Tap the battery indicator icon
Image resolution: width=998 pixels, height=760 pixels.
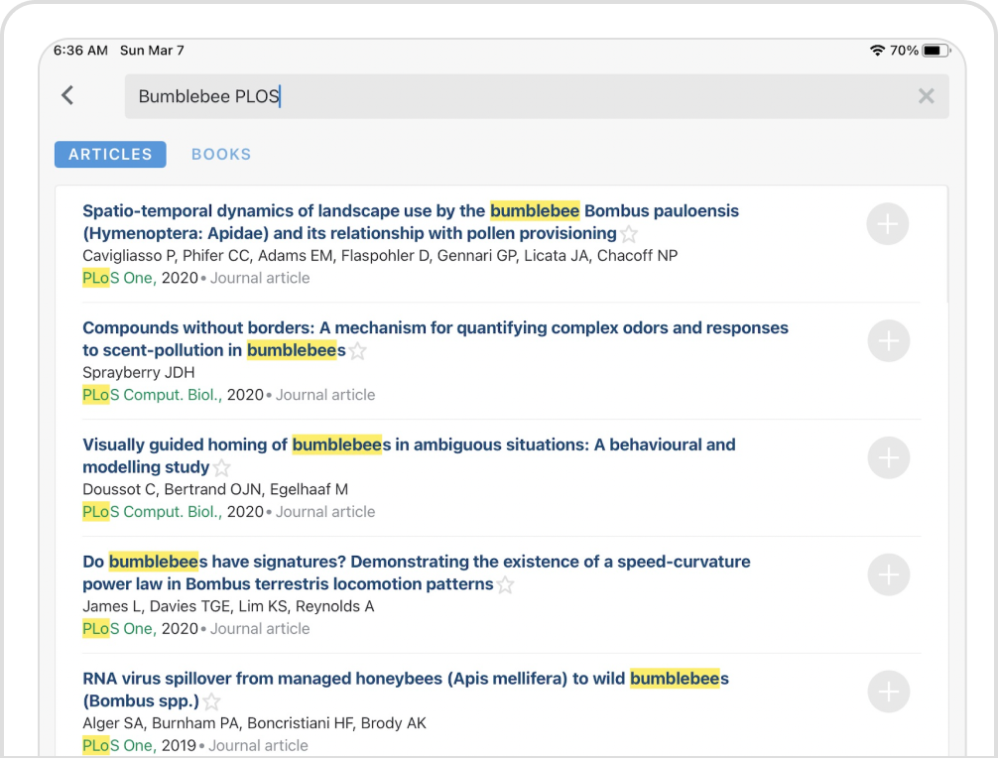coord(936,51)
